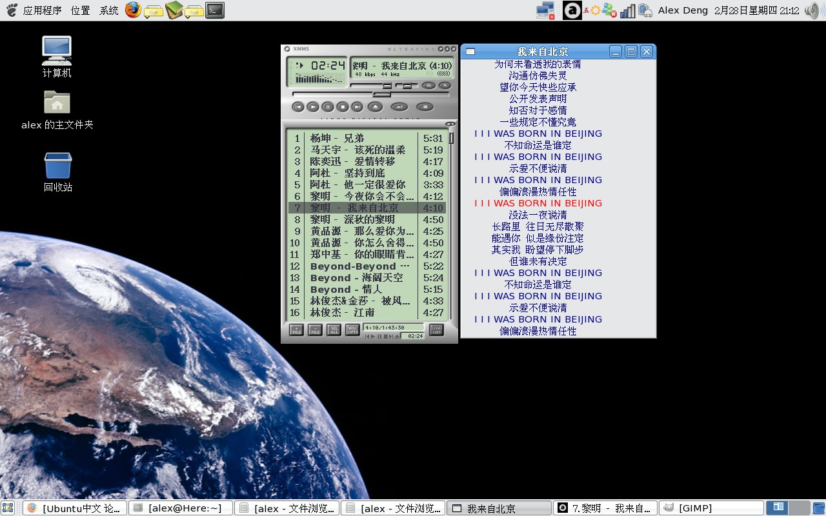Image resolution: width=826 pixels, height=516 pixels.
Task: Click the + FILE button in playlist
Action: (296, 330)
